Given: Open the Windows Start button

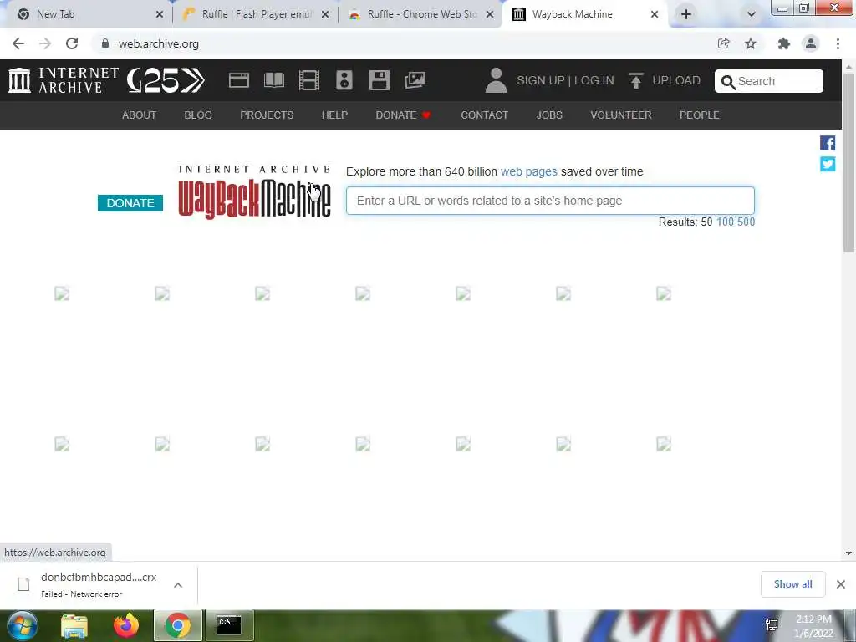Looking at the screenshot, I should (x=22, y=625).
